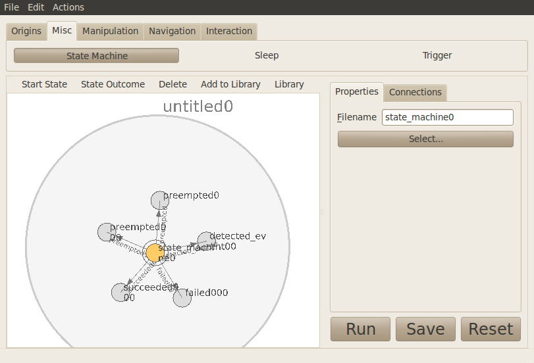The width and height of the screenshot is (534, 363).
Task: Click Add to Library toolbar button
Action: click(230, 84)
